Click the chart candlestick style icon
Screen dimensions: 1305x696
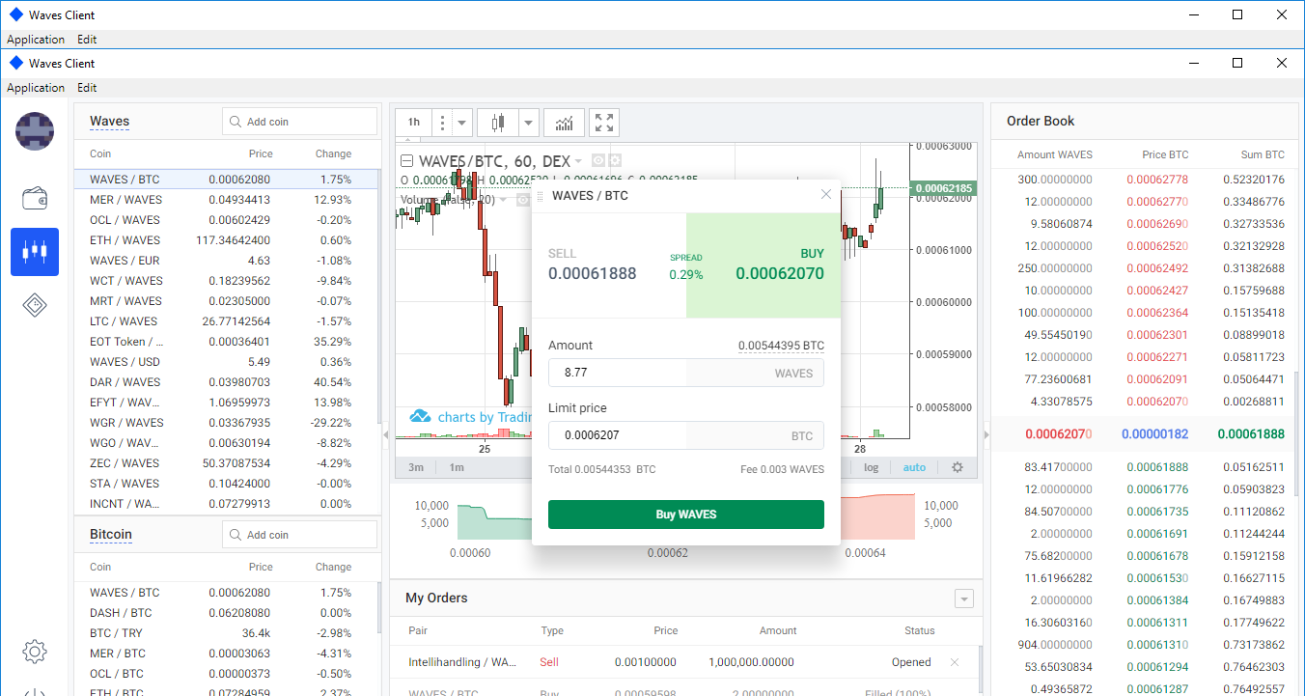click(x=498, y=123)
